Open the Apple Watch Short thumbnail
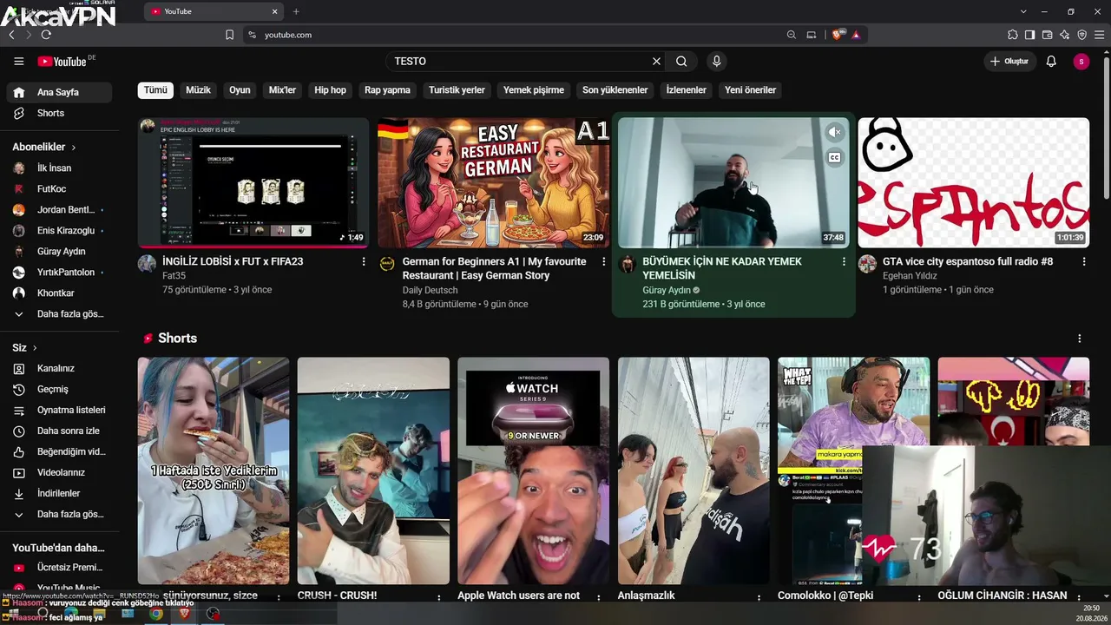This screenshot has height=625, width=1111. (533, 470)
